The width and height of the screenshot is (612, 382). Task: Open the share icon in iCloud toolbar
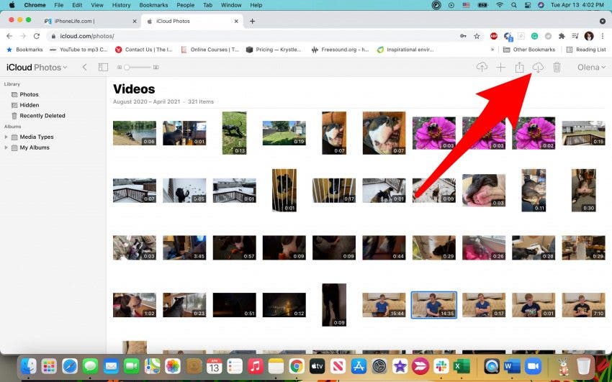519,68
